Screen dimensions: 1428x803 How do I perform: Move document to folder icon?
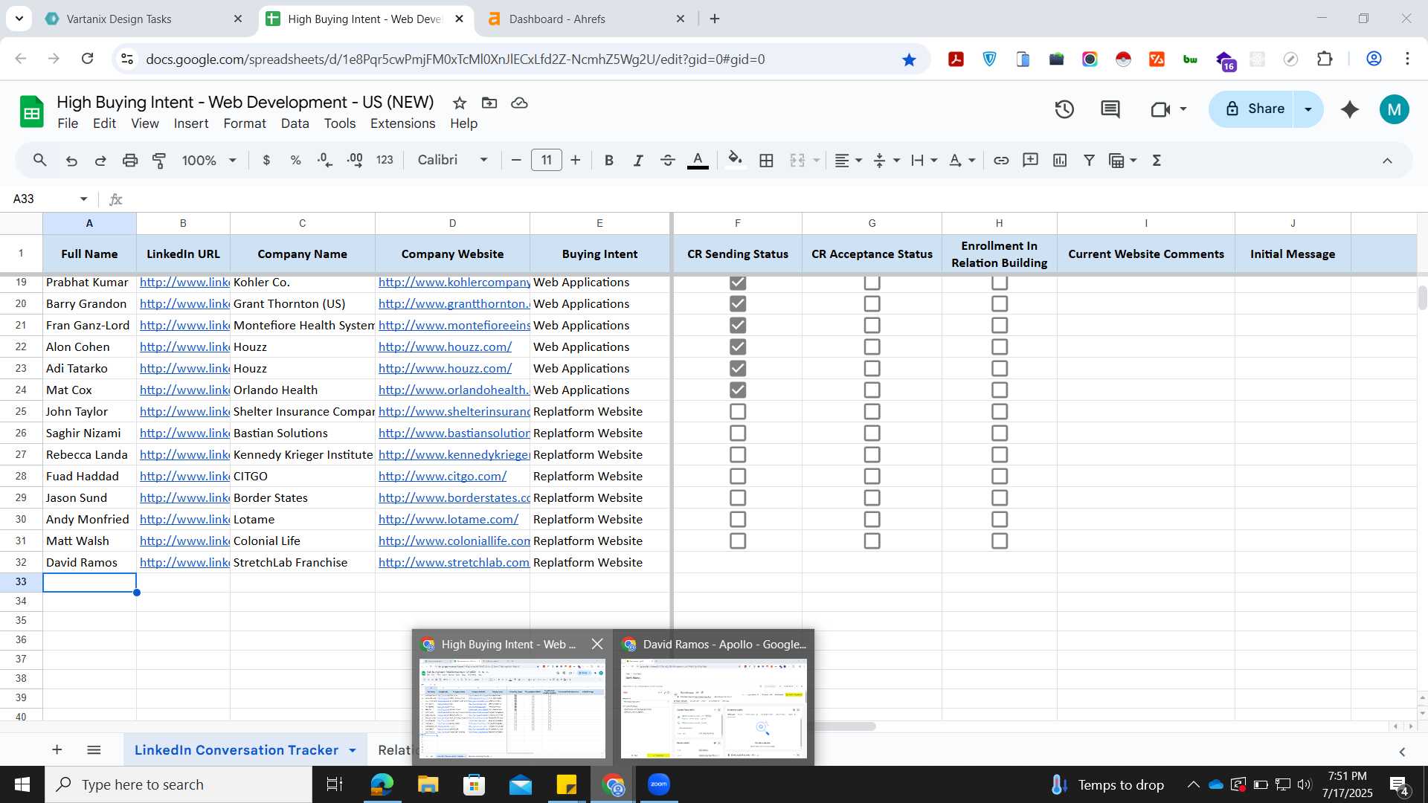[x=489, y=103]
